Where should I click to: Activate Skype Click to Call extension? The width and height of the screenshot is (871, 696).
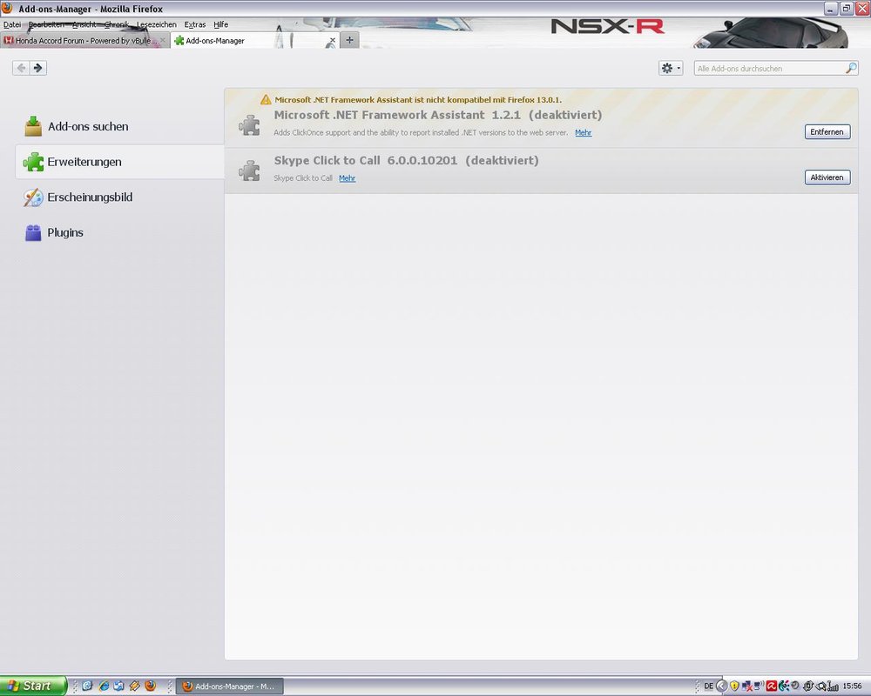pos(827,177)
